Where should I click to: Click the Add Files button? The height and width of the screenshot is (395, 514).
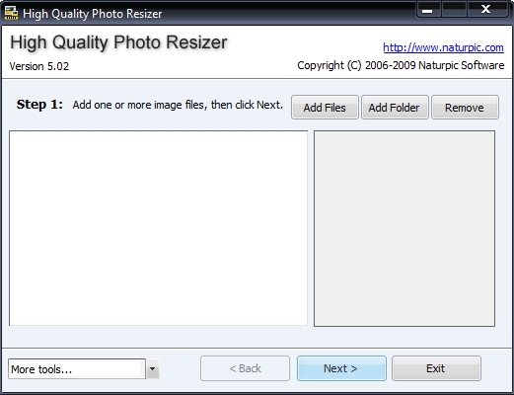point(325,108)
